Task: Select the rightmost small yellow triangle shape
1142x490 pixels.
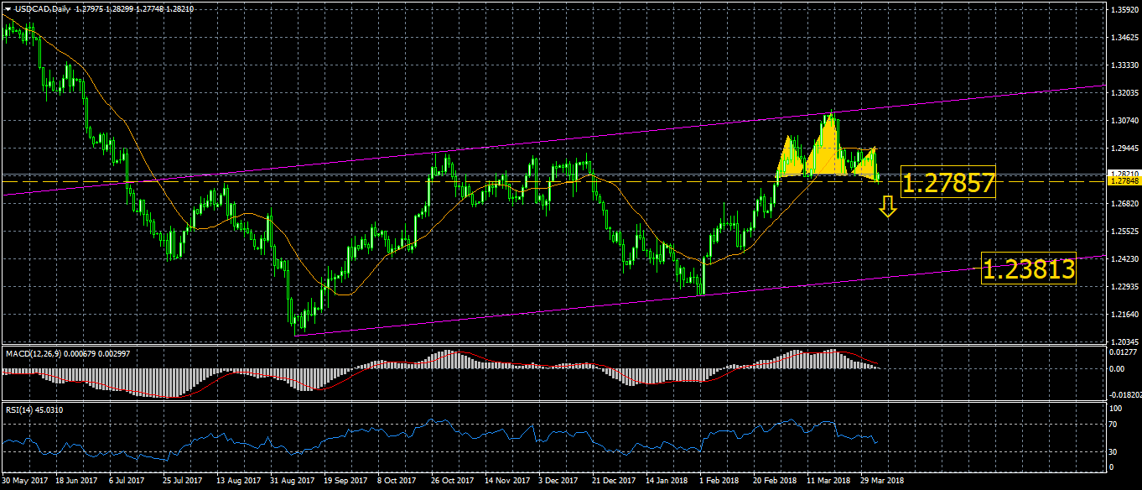Action: (x=865, y=164)
